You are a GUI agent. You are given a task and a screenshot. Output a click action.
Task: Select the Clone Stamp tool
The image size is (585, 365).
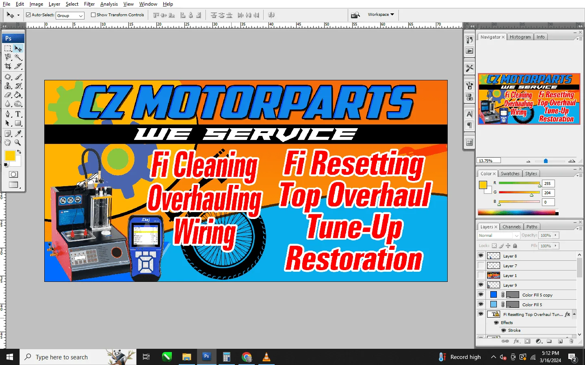(x=8, y=86)
